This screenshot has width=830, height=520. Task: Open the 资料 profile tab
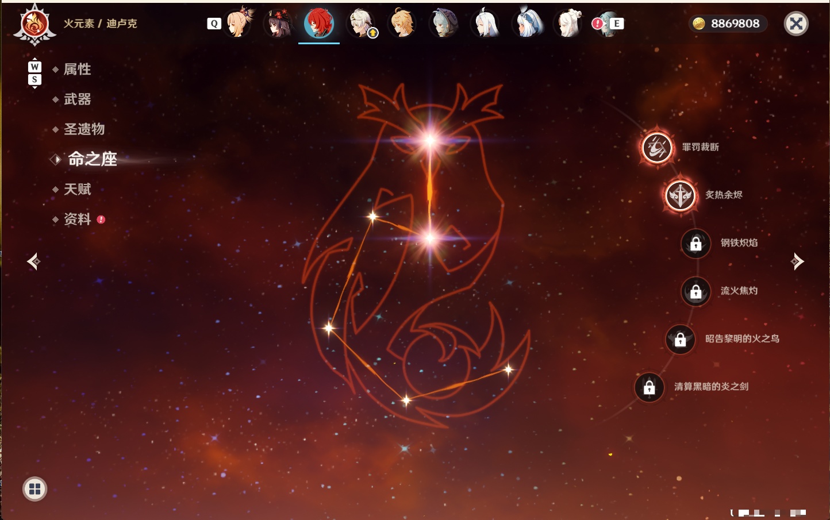pyautogui.click(x=77, y=219)
